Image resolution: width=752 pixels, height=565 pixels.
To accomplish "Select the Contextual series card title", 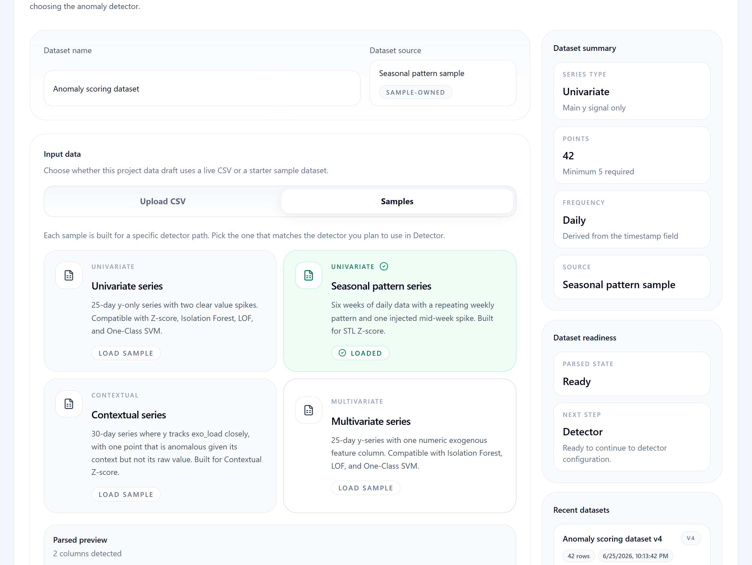I will (129, 415).
